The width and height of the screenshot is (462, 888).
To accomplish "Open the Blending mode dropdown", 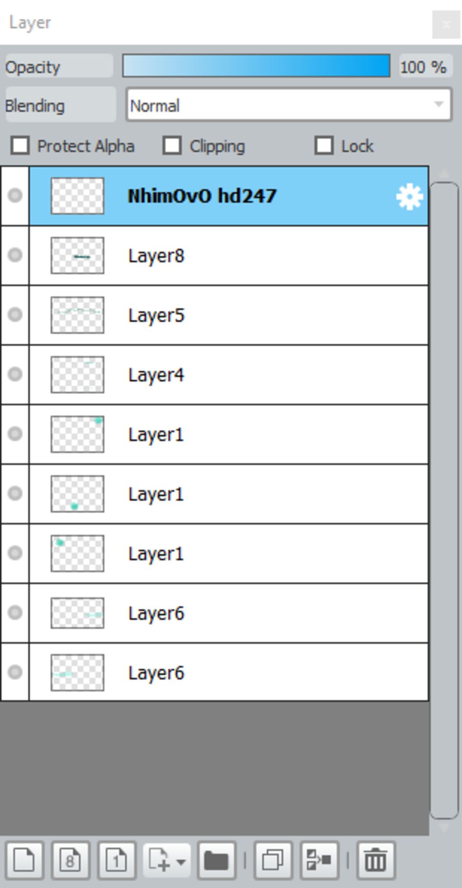I will coord(289,105).
